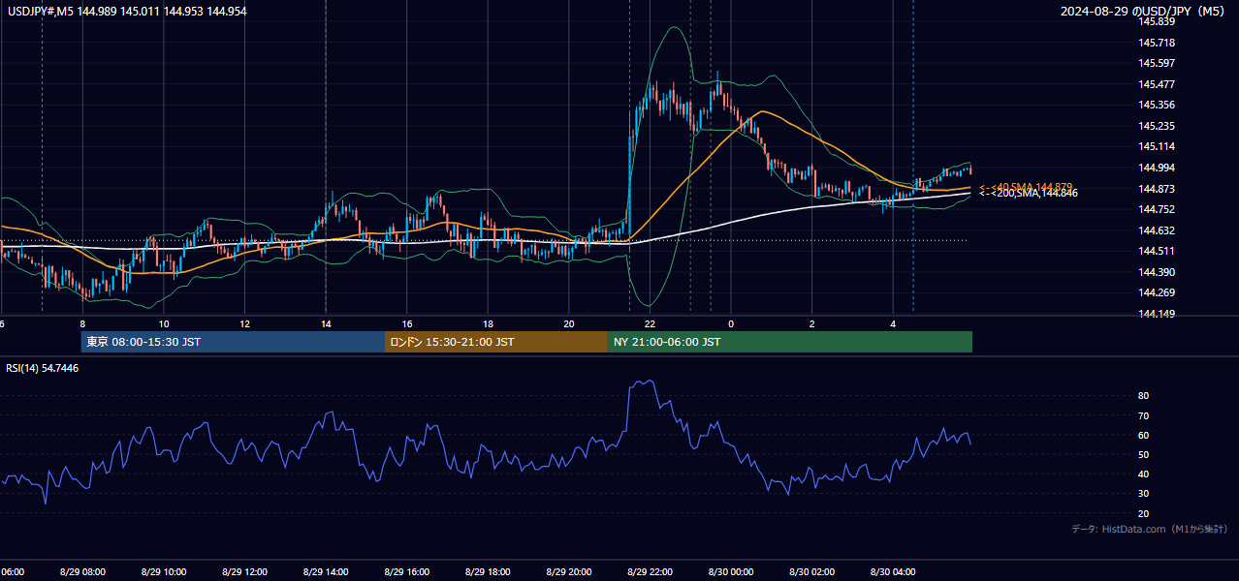The width and height of the screenshot is (1239, 581).
Task: Click the 東京 08:00-15:30 JST session bar
Action: pos(233,342)
